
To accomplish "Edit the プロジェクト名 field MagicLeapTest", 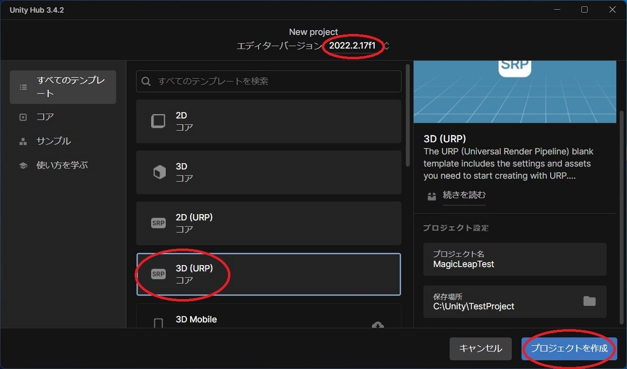I will pos(515,259).
